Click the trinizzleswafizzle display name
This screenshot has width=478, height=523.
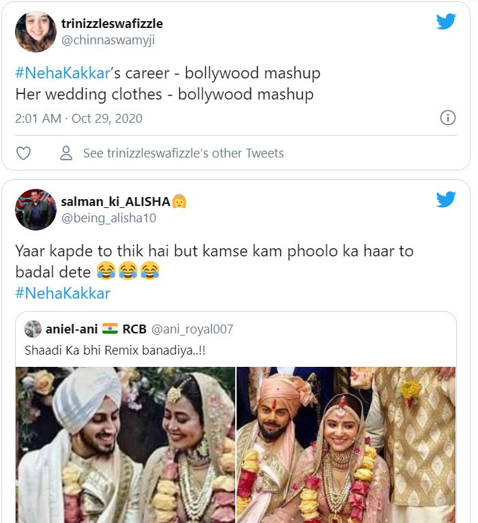(x=112, y=24)
